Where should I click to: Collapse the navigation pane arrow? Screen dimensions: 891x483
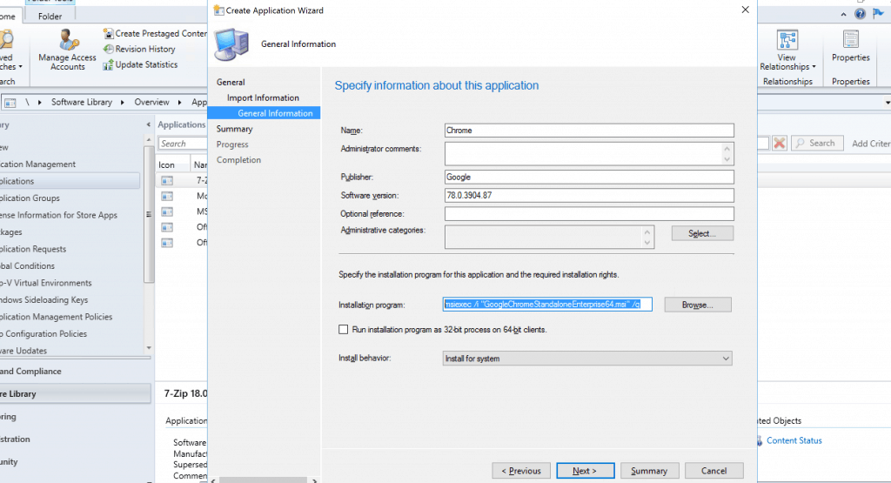pyautogui.click(x=147, y=125)
